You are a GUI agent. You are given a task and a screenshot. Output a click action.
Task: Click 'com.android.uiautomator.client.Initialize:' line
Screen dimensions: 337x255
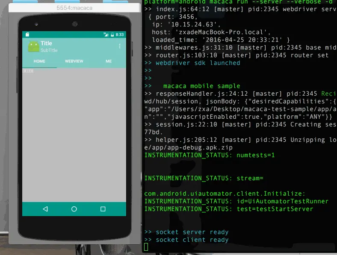pos(225,193)
